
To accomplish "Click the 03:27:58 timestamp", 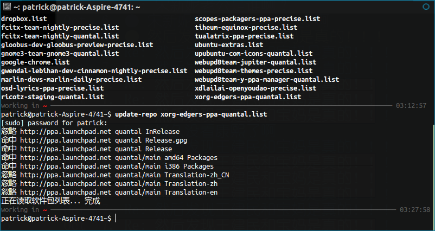I will [x=415, y=210].
